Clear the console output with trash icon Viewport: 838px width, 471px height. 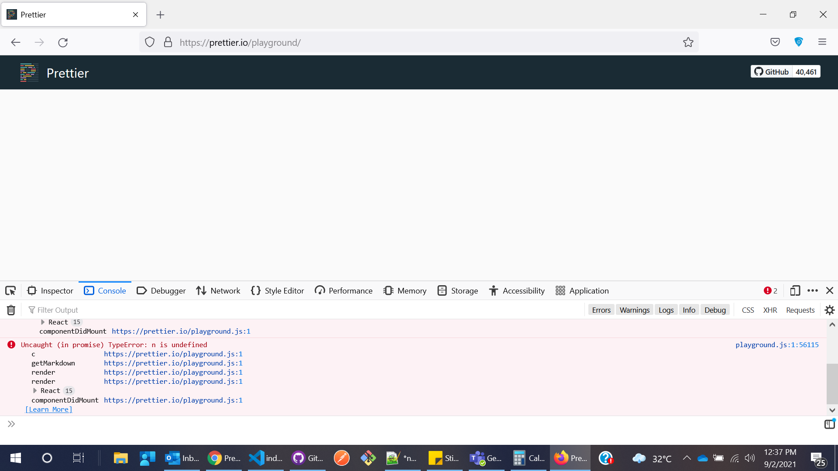tap(10, 310)
